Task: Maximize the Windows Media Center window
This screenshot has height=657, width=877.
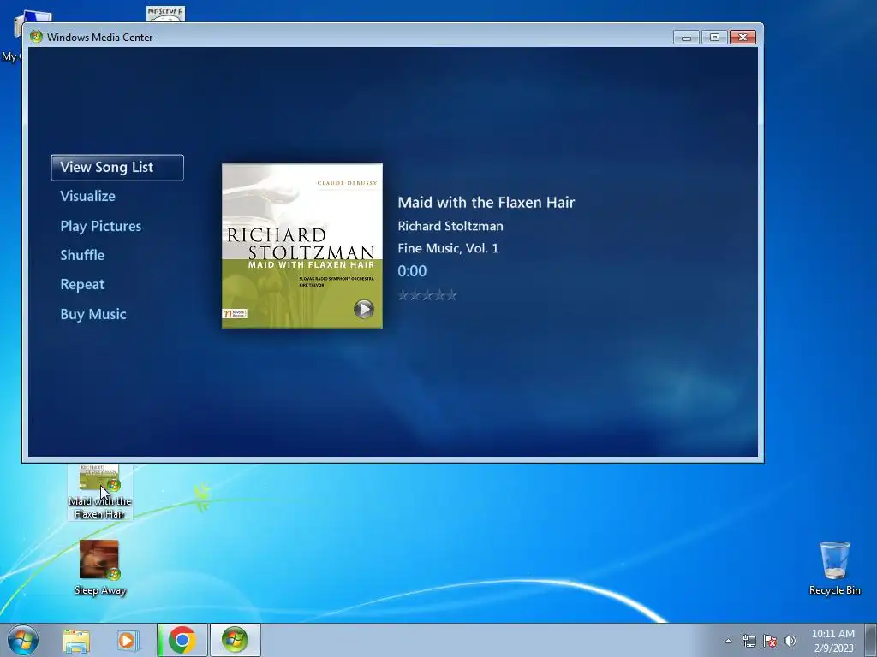Action: (x=714, y=38)
